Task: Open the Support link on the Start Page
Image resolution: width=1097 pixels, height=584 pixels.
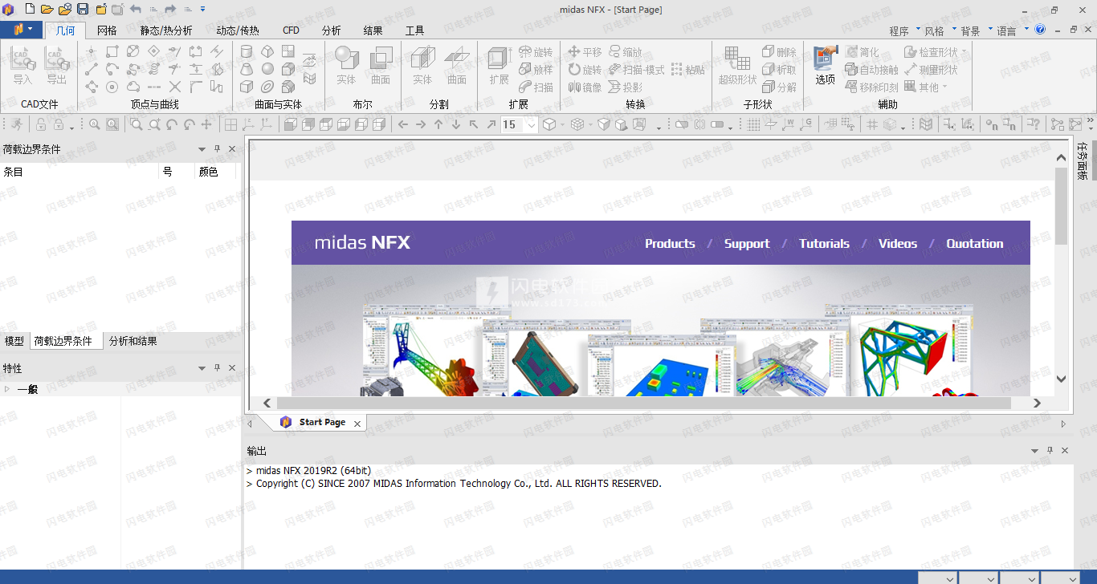Action: pyautogui.click(x=747, y=243)
